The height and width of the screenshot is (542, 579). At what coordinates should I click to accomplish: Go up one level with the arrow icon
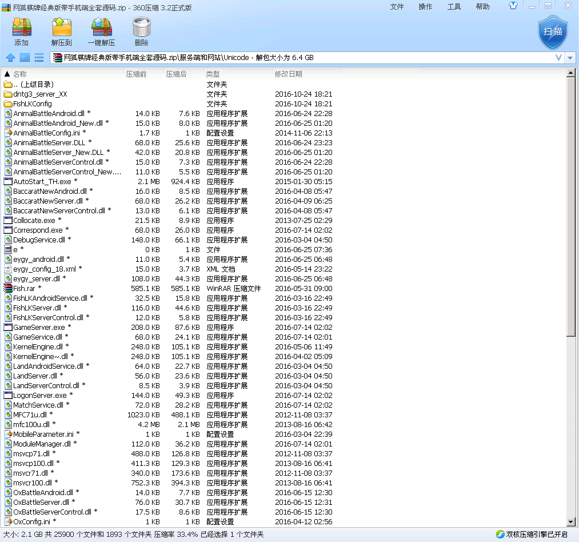10,58
